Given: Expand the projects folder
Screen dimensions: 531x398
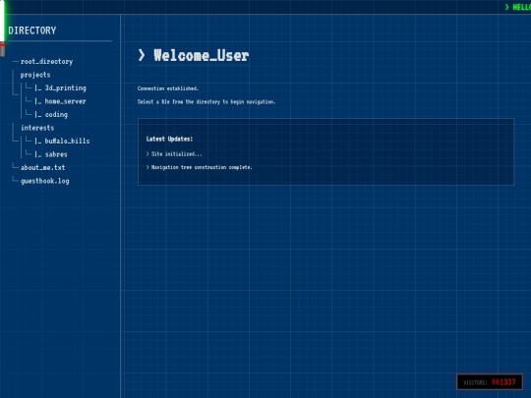Looking at the screenshot, I should pyautogui.click(x=35, y=75).
